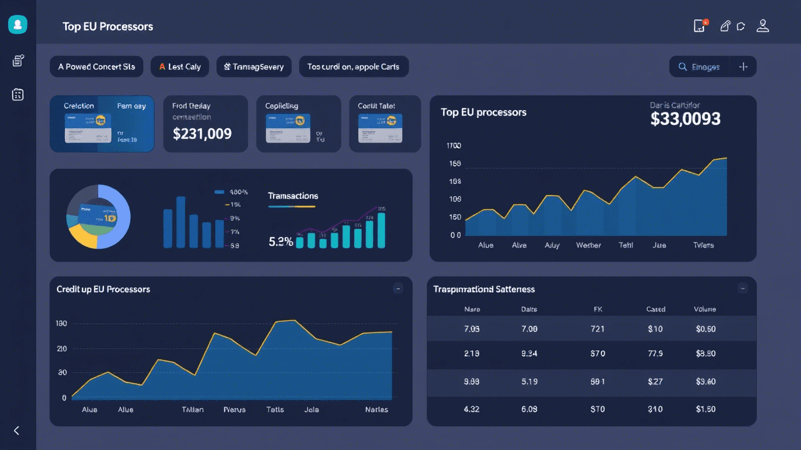Click the 'Narles' axis label on bottom chart
The height and width of the screenshot is (450, 801).
377,409
